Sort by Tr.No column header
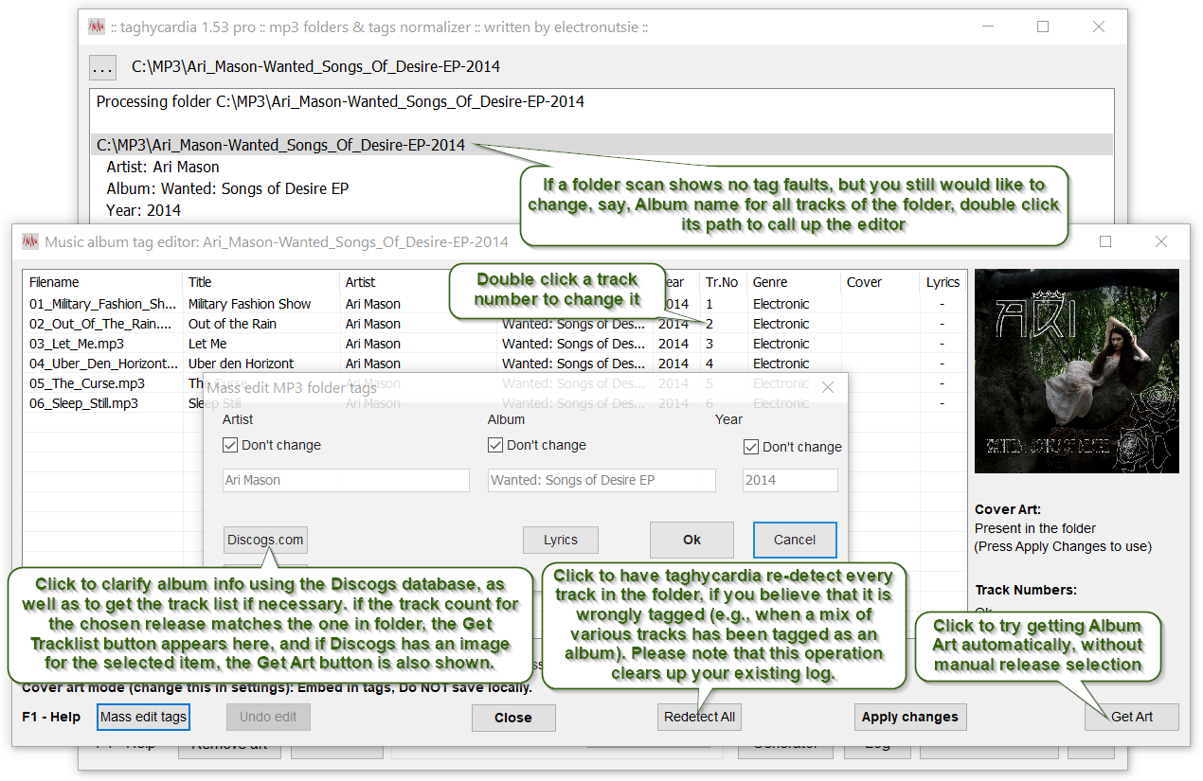This screenshot has height=781, width=1203. pyautogui.click(x=723, y=282)
